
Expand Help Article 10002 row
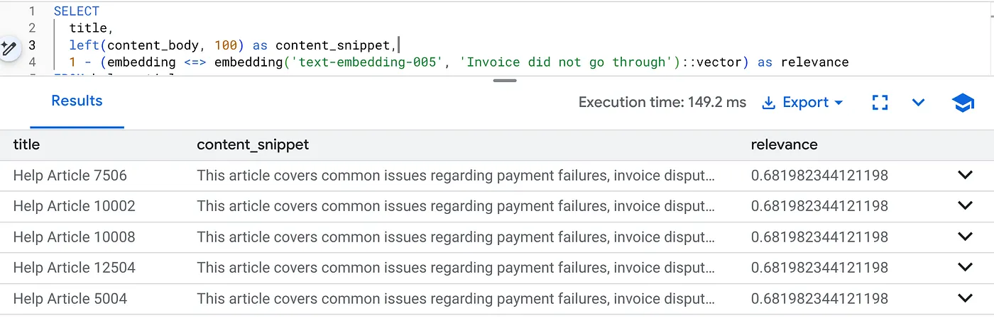[965, 205]
